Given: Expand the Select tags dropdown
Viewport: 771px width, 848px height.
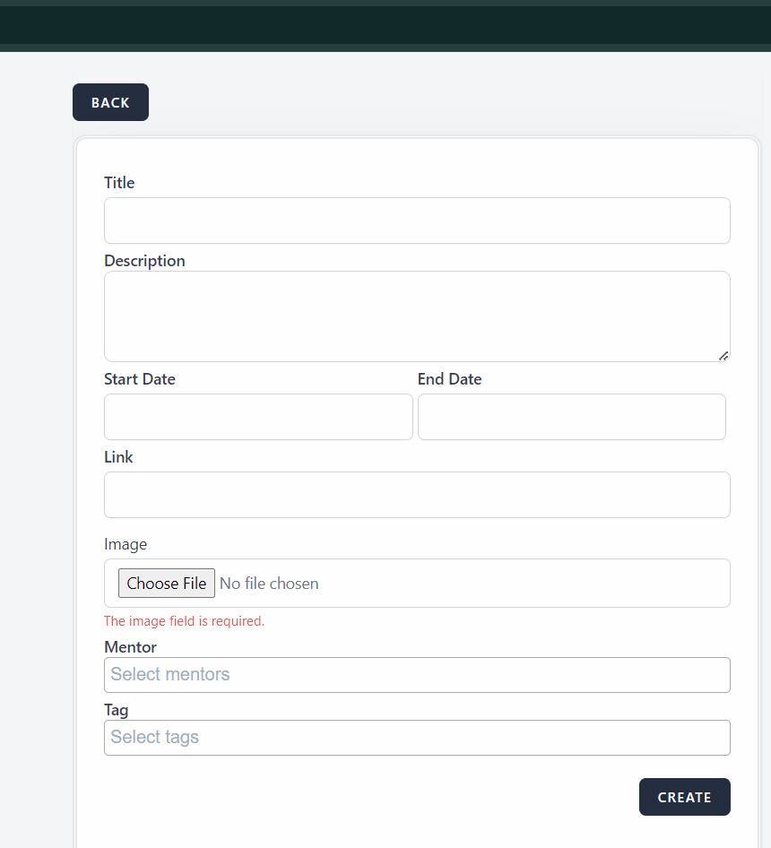Looking at the screenshot, I should (417, 738).
